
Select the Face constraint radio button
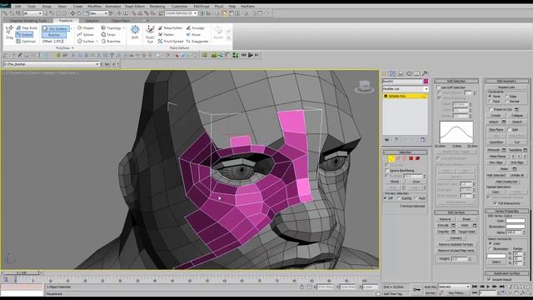pyautogui.click(x=490, y=102)
